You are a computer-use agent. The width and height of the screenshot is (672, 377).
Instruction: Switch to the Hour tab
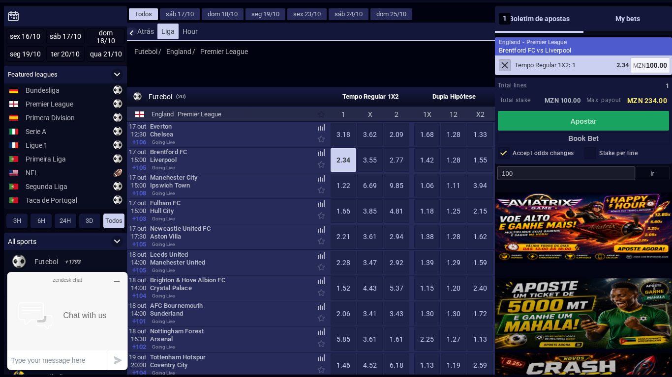click(x=190, y=31)
